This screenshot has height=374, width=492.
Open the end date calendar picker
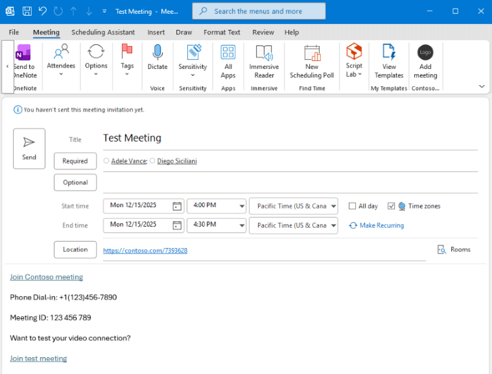177,225
